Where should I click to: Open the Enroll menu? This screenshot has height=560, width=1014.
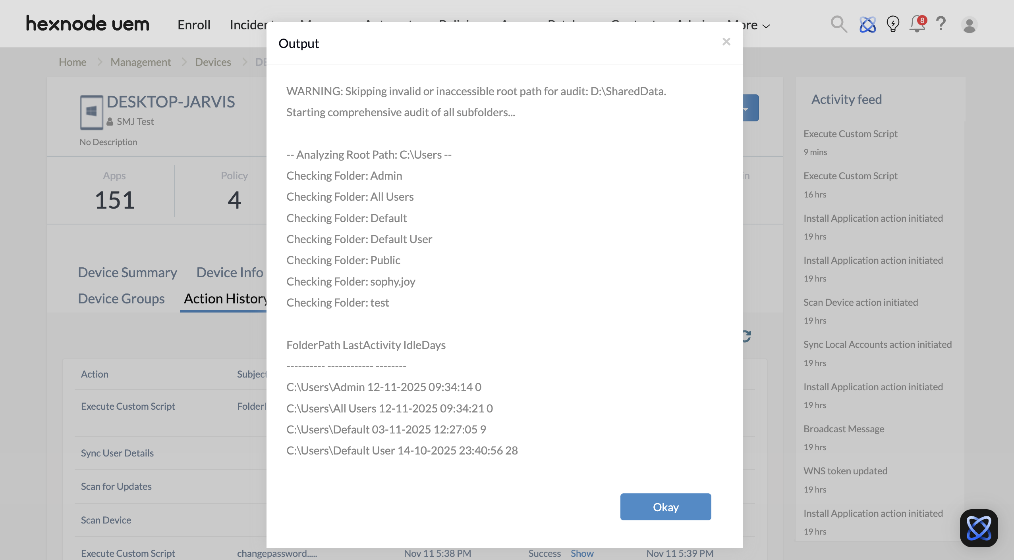click(x=194, y=25)
